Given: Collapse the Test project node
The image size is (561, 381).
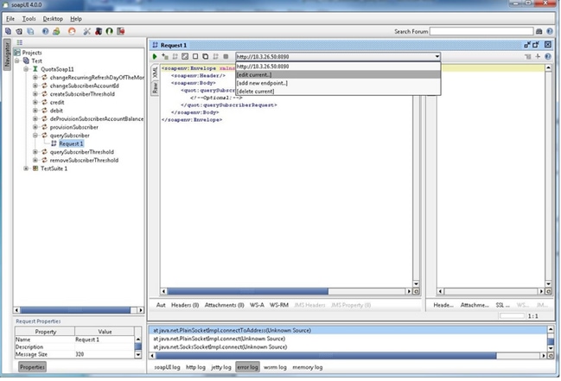Looking at the screenshot, I should point(16,60).
